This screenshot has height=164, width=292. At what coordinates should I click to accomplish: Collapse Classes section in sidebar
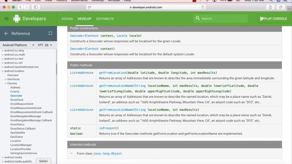(x=5, y=83)
